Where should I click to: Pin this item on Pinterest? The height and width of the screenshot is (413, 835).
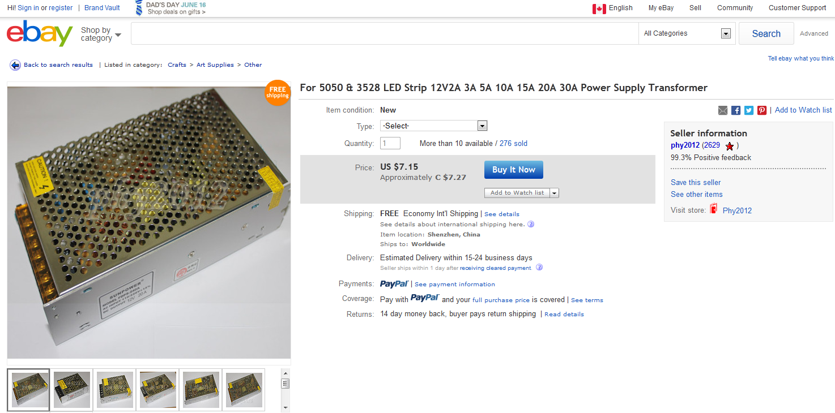click(762, 110)
